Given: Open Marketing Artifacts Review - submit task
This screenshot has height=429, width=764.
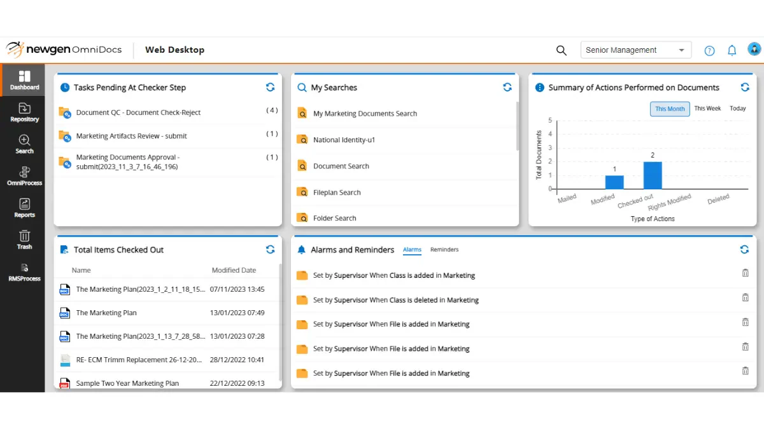Looking at the screenshot, I should click(131, 136).
